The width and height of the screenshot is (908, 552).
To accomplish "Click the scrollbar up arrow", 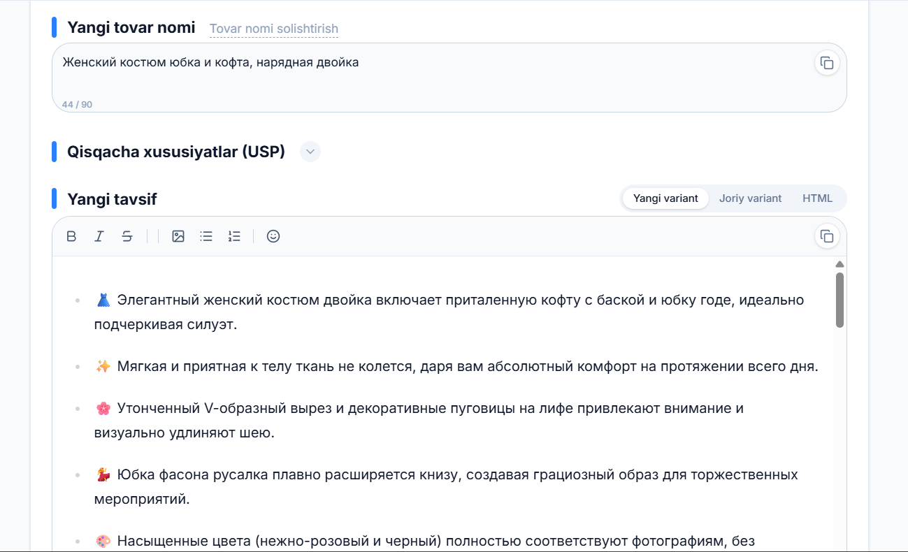I will [x=839, y=264].
